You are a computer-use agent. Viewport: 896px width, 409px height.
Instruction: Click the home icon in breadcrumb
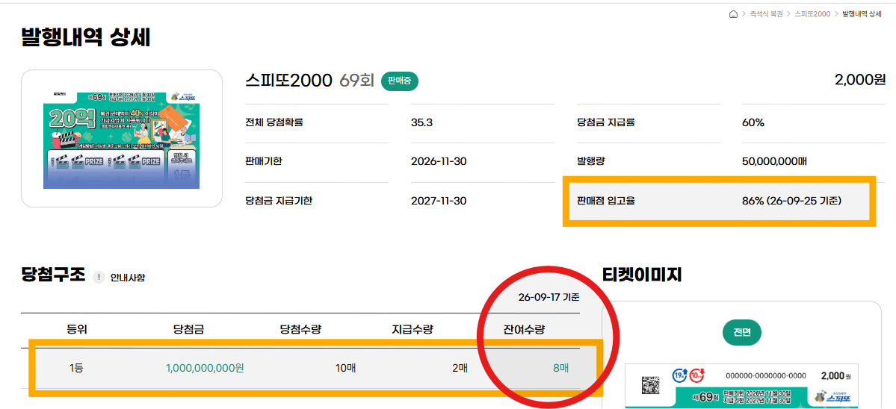click(733, 14)
